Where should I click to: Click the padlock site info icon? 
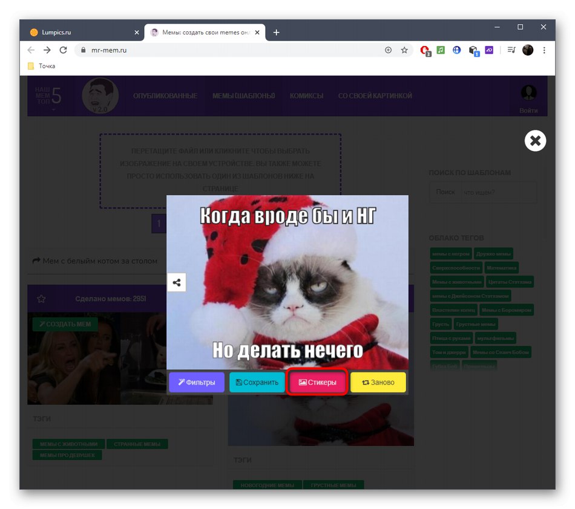click(x=84, y=50)
